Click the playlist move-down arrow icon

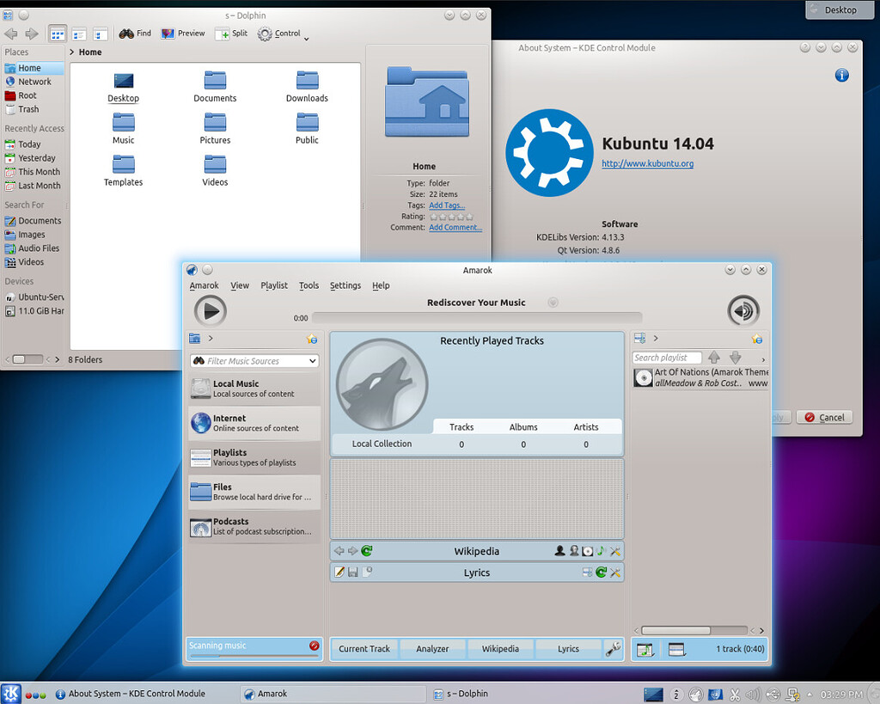tap(736, 357)
